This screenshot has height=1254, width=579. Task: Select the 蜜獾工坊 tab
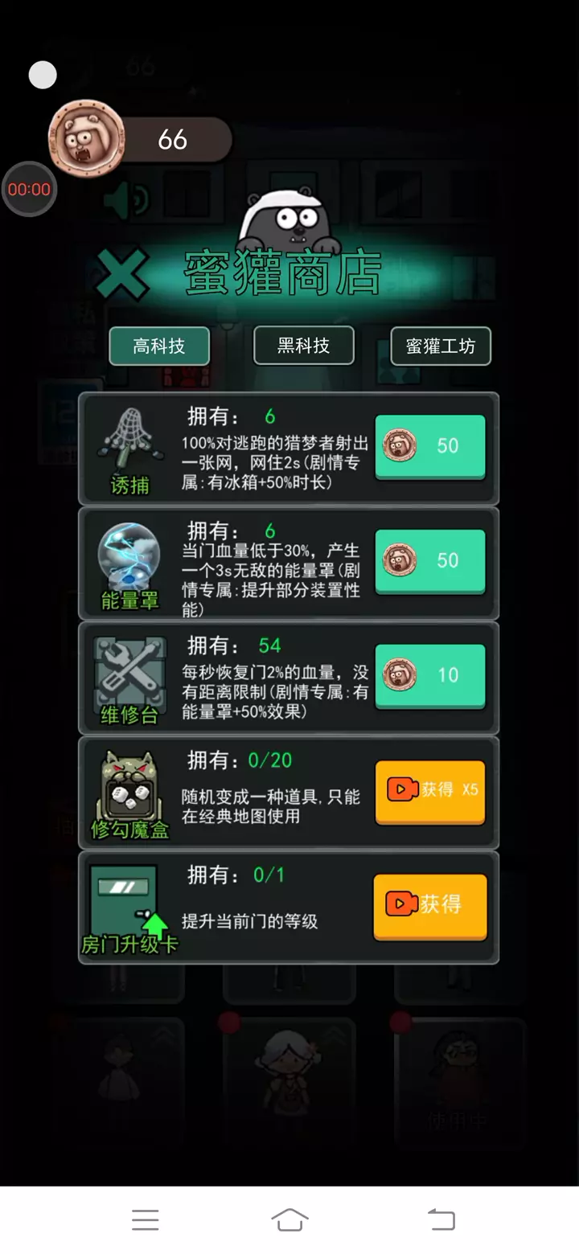coord(441,346)
